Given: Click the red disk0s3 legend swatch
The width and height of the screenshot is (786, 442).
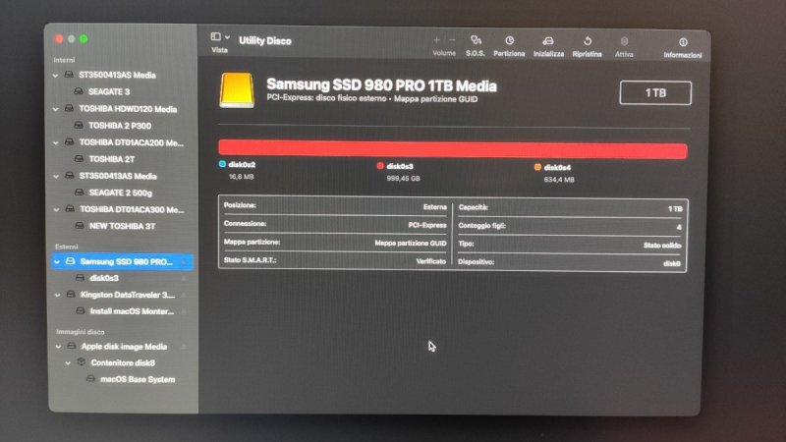Looking at the screenshot, I should (380, 166).
